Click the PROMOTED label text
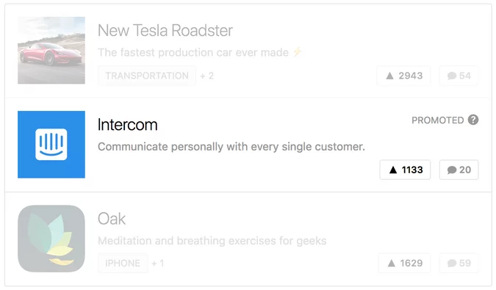Screen dimensions: 496x290 (x=437, y=120)
